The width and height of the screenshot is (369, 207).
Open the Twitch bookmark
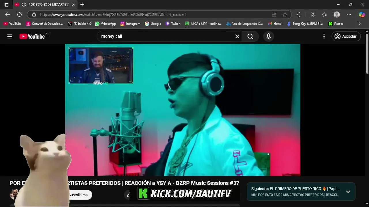(173, 24)
